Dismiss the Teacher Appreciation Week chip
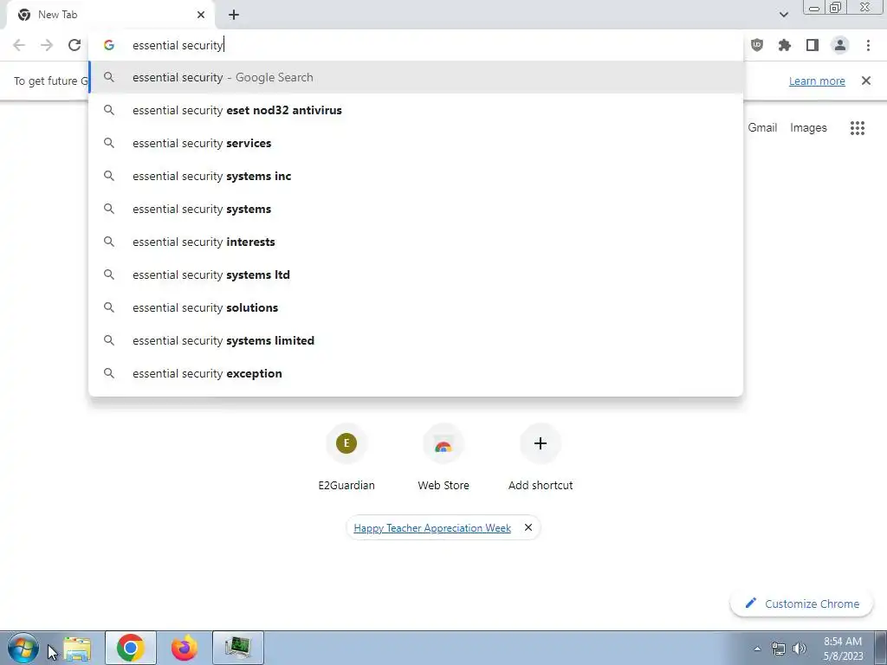Viewport: 887px width, 665px height. point(528,527)
